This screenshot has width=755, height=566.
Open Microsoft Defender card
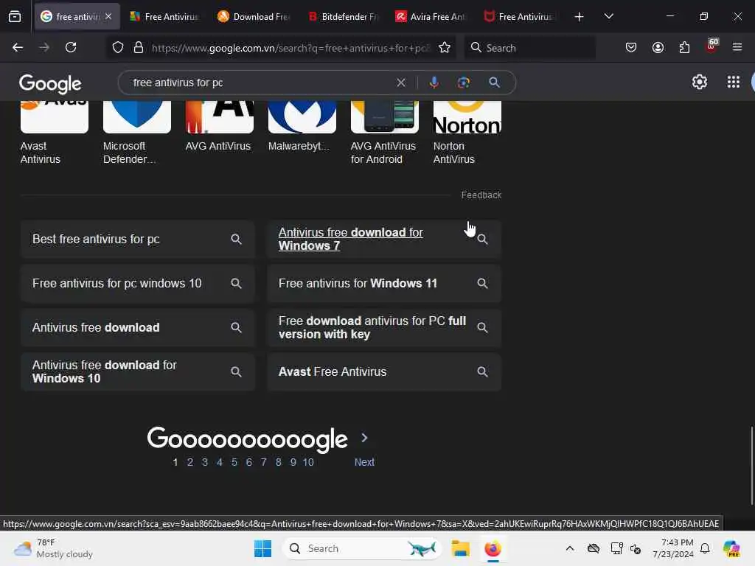pyautogui.click(x=136, y=132)
